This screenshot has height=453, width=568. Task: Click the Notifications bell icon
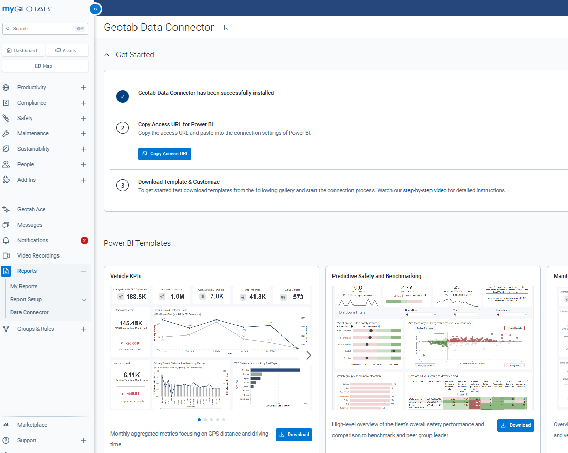pyautogui.click(x=6, y=240)
